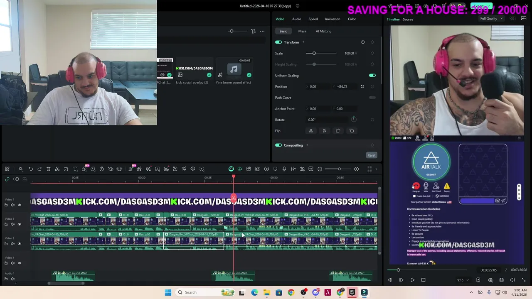The image size is (532, 299).
Task: Rotate clockwise with third Flip row icon
Action: pyautogui.click(x=338, y=131)
